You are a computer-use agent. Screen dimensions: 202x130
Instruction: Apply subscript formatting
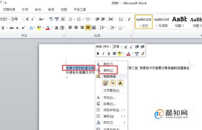17,28
